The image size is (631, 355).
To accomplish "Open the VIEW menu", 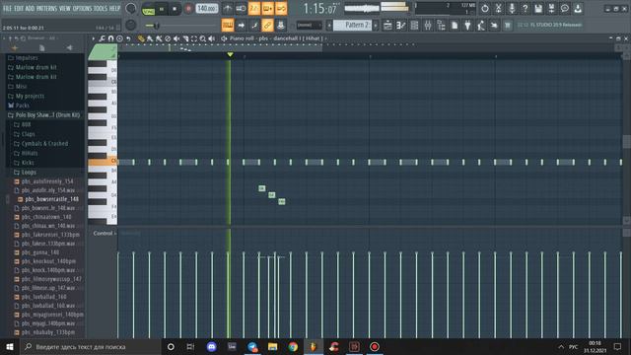I will (x=65, y=8).
